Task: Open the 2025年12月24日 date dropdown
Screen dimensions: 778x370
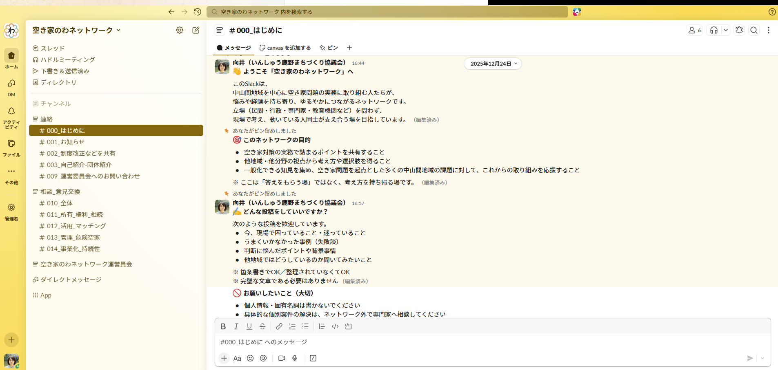Action: coord(493,64)
